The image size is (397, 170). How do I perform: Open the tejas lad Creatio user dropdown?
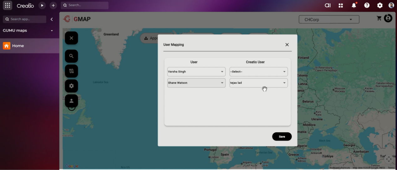coord(259,83)
